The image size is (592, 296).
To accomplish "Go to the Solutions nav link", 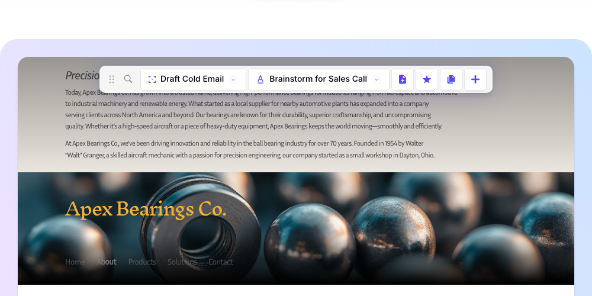I will (182, 262).
